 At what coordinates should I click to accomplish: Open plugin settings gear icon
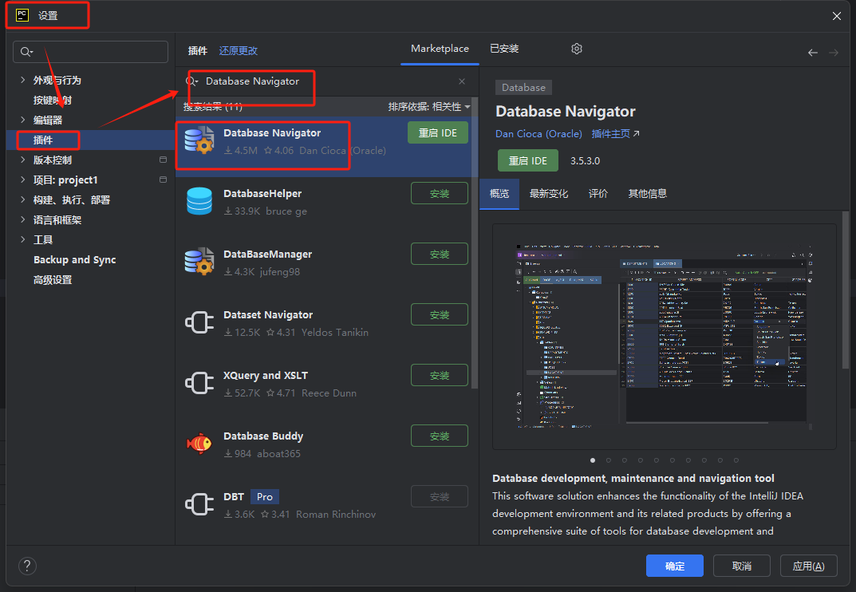tap(577, 49)
